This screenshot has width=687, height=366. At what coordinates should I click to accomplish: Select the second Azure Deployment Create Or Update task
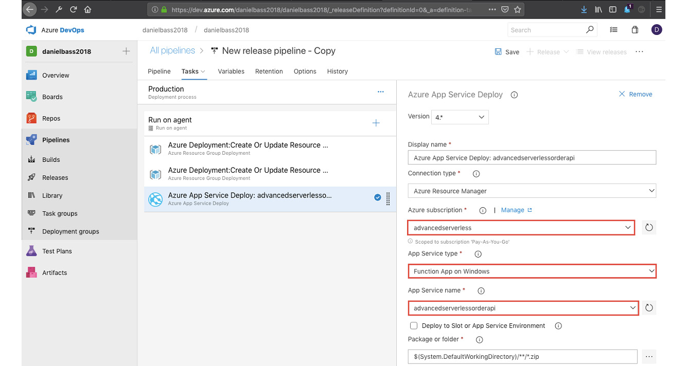coord(270,174)
